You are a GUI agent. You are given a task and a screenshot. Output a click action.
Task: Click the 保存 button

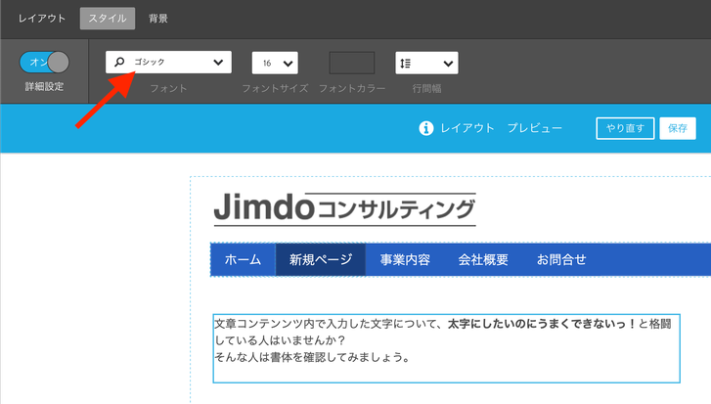pos(678,128)
